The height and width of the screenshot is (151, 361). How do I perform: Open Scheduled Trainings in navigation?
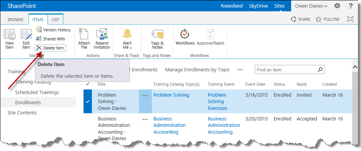(37, 92)
